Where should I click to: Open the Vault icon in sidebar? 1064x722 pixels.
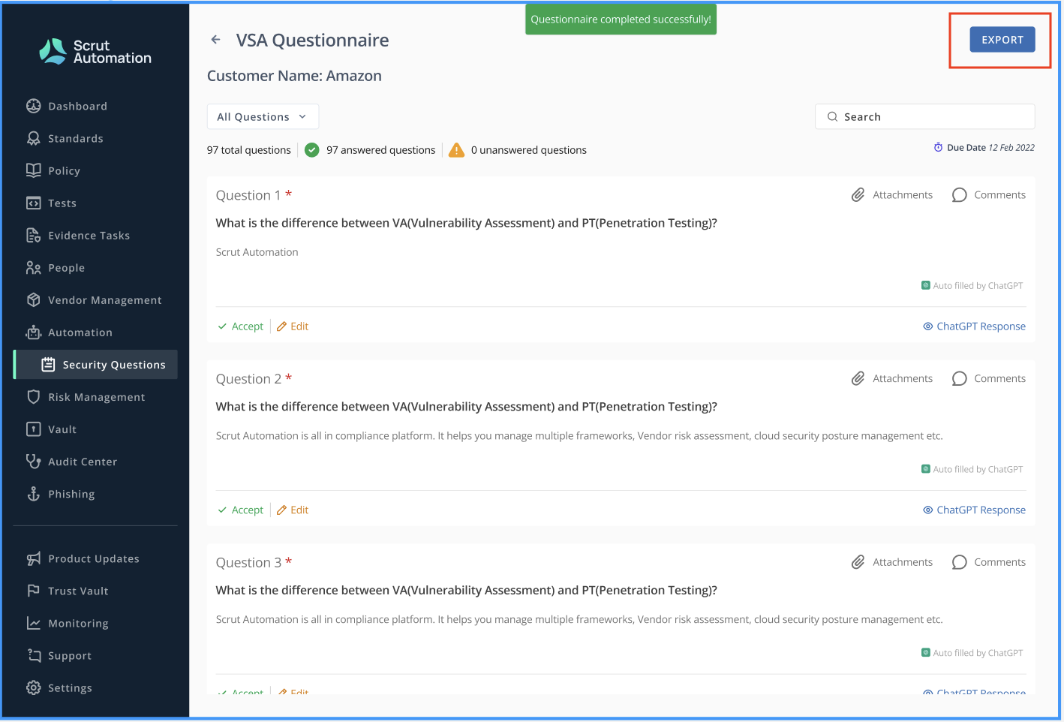click(34, 429)
